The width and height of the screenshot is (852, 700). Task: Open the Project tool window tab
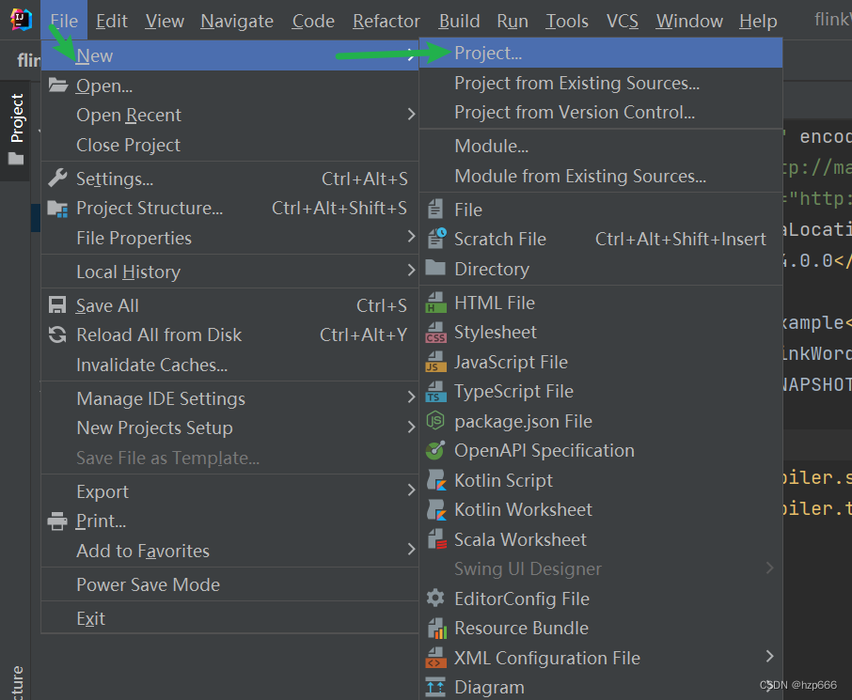pyautogui.click(x=16, y=119)
